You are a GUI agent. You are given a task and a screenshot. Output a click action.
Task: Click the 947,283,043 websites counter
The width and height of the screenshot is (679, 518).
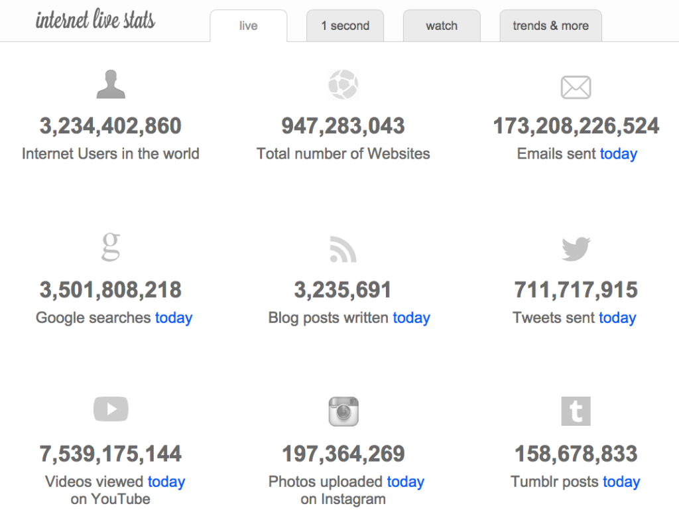[x=343, y=126]
